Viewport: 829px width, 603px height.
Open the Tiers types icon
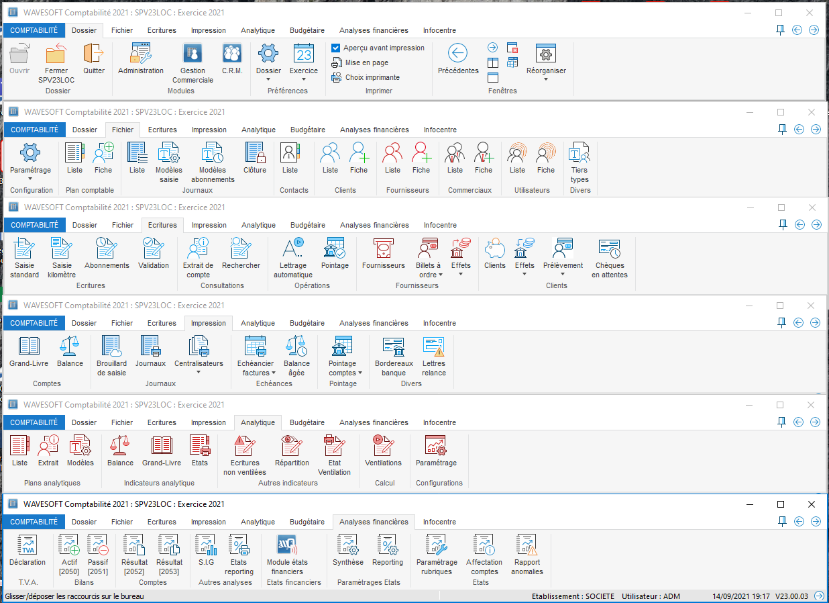[x=579, y=153]
